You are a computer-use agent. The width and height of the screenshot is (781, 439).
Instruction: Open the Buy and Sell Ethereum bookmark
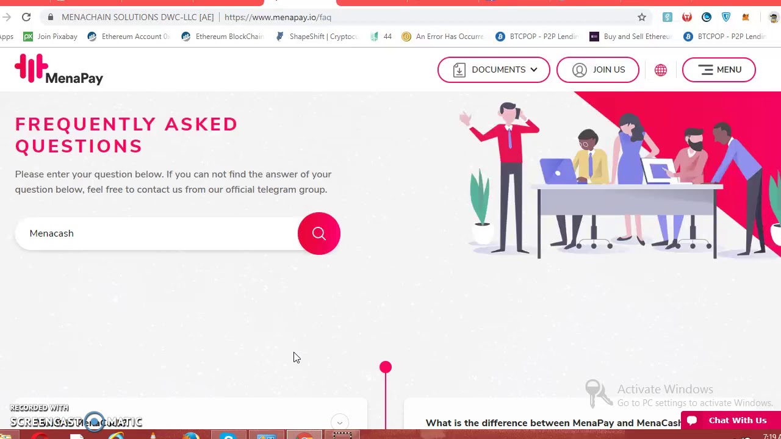point(631,37)
